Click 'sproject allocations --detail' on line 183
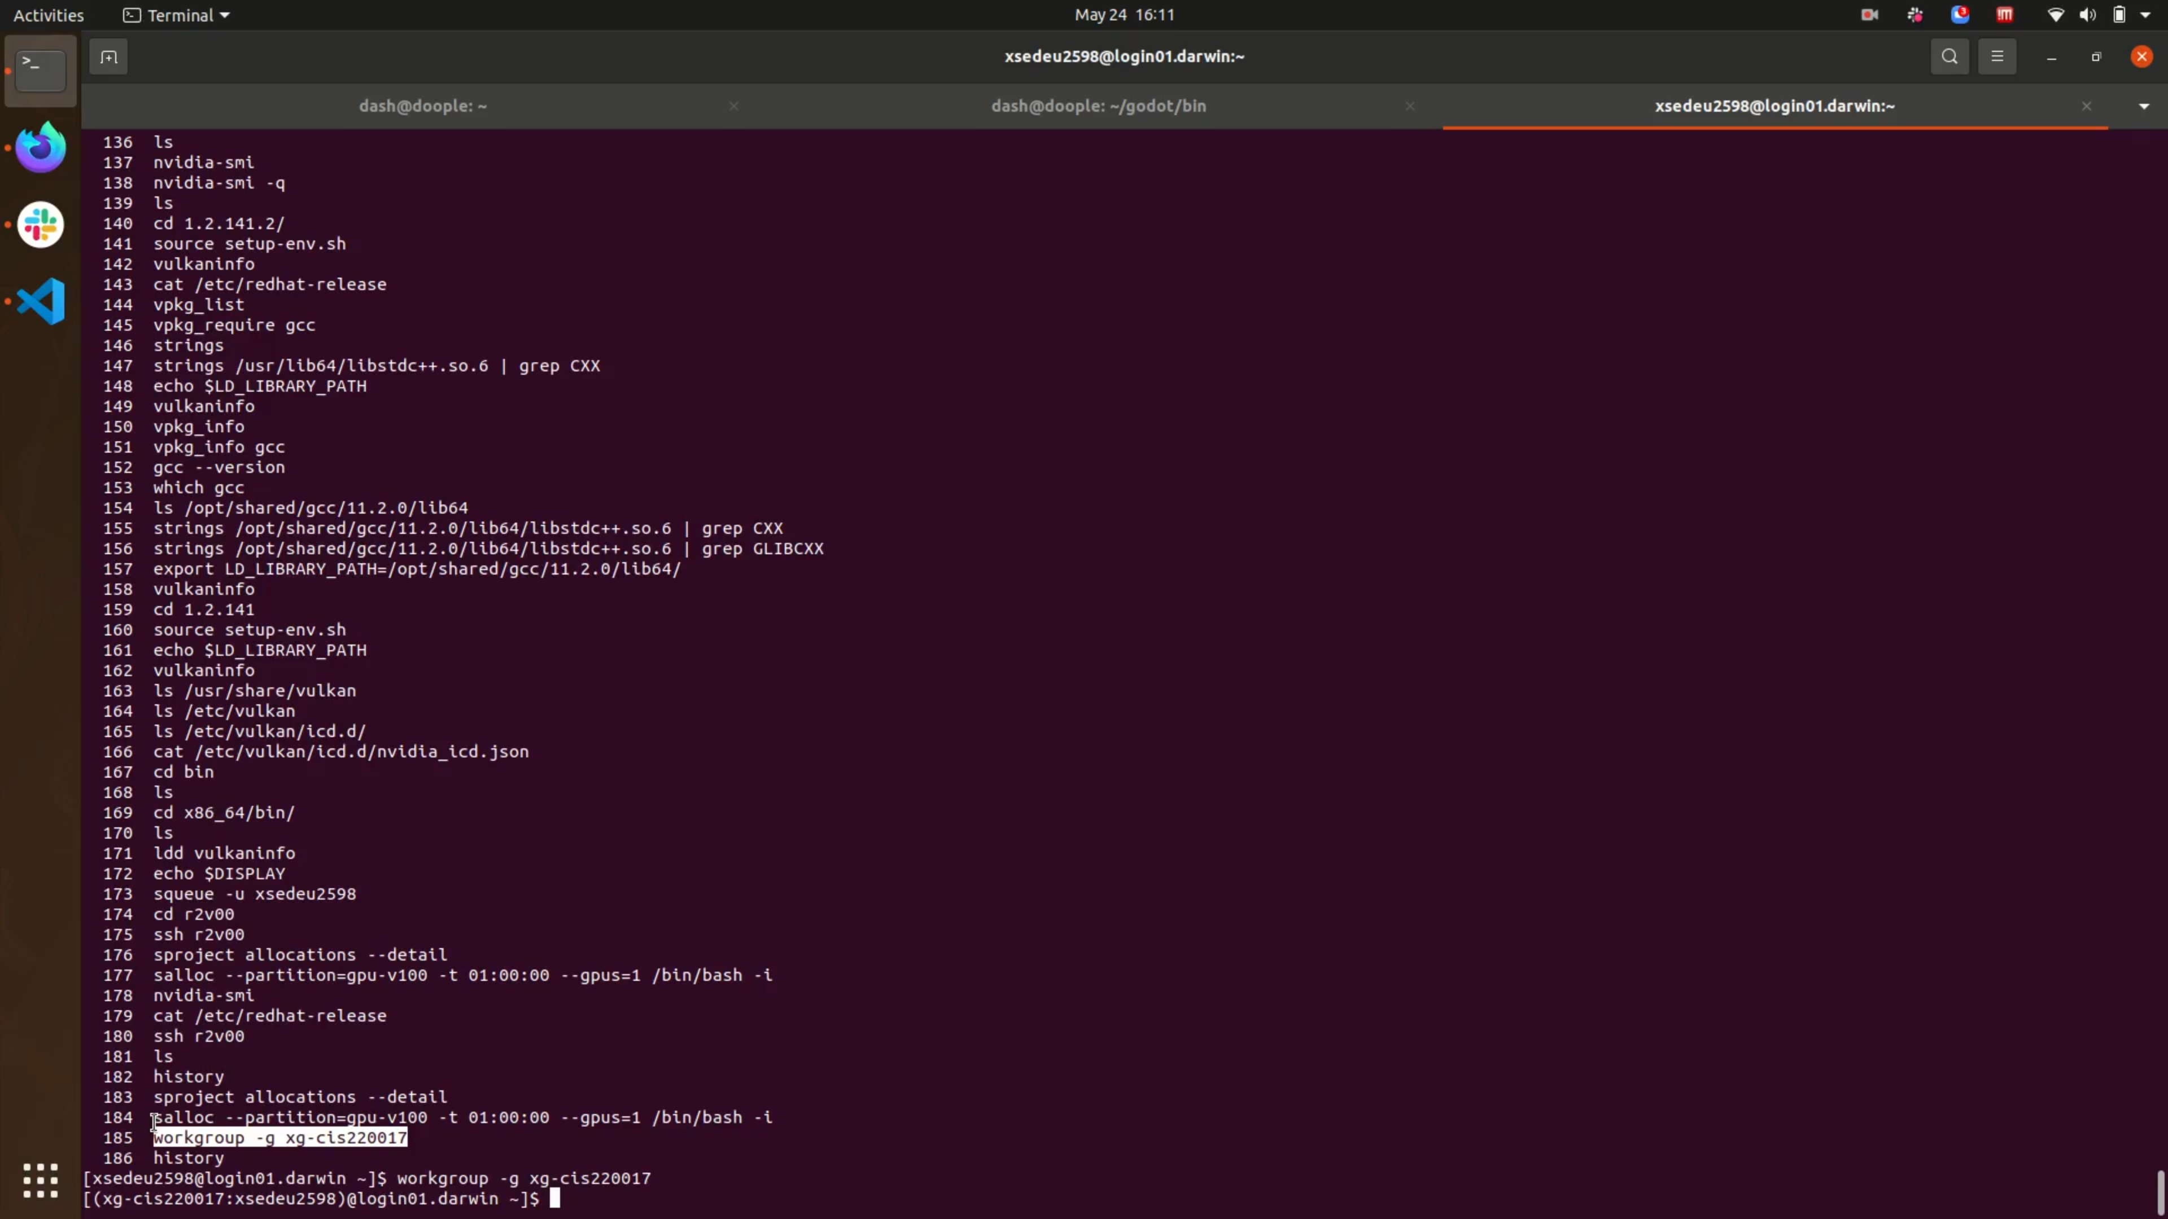 pos(300,1098)
